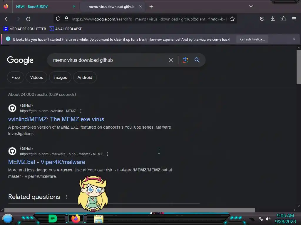Open the MEMZ.bat Viper4K/malware link
Screen dimensions: 301x225
point(47,162)
